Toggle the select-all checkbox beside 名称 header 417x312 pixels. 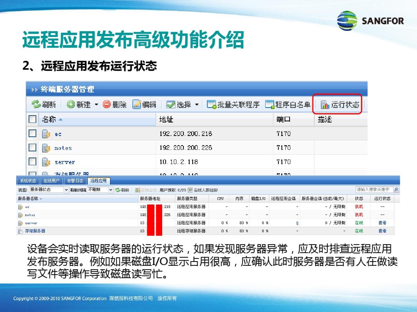coord(32,119)
